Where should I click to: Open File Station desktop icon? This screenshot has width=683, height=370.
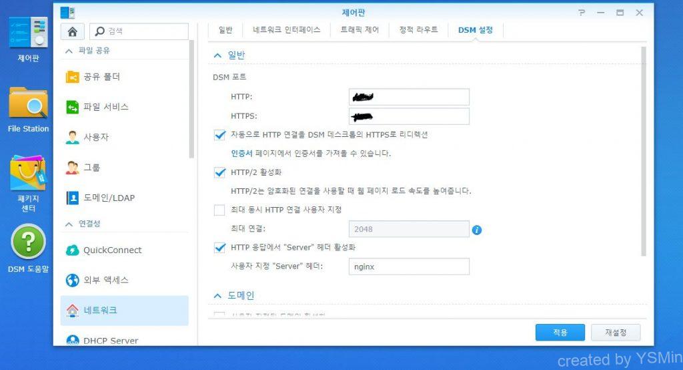tap(28, 106)
